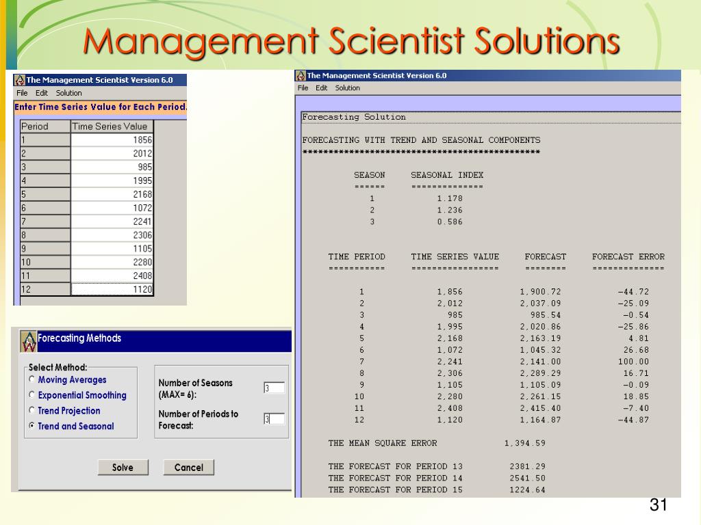Click the period 14 forecast 2541.50
Image resolution: width=701 pixels, height=525 pixels.
[528, 478]
